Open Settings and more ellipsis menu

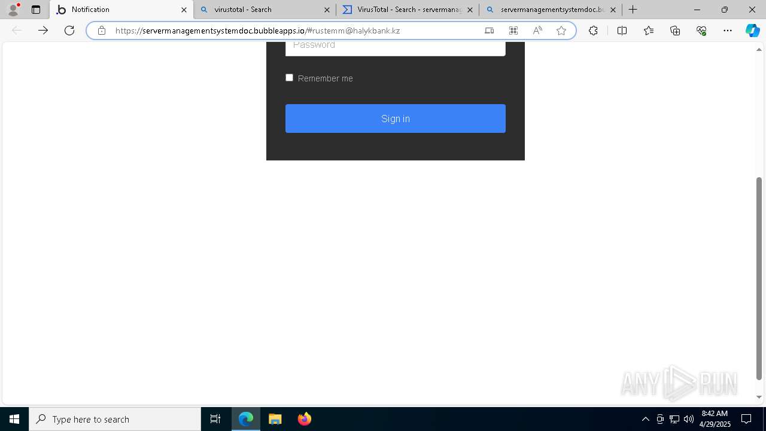[728, 31]
